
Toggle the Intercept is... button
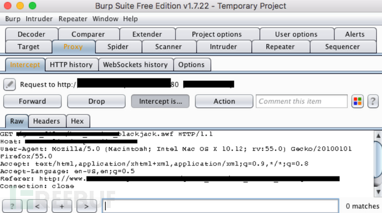tap(161, 101)
